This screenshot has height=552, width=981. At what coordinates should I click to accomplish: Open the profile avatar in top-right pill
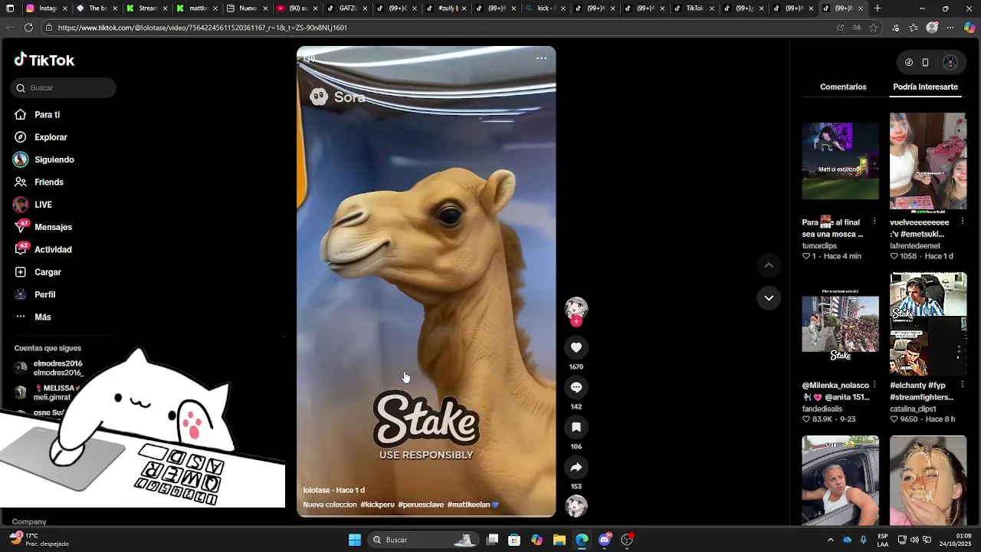pyautogui.click(x=950, y=63)
